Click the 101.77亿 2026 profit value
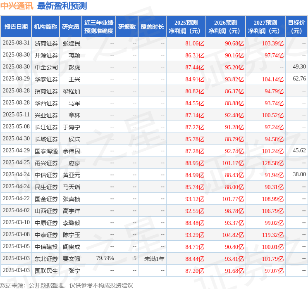 click(x=233, y=199)
